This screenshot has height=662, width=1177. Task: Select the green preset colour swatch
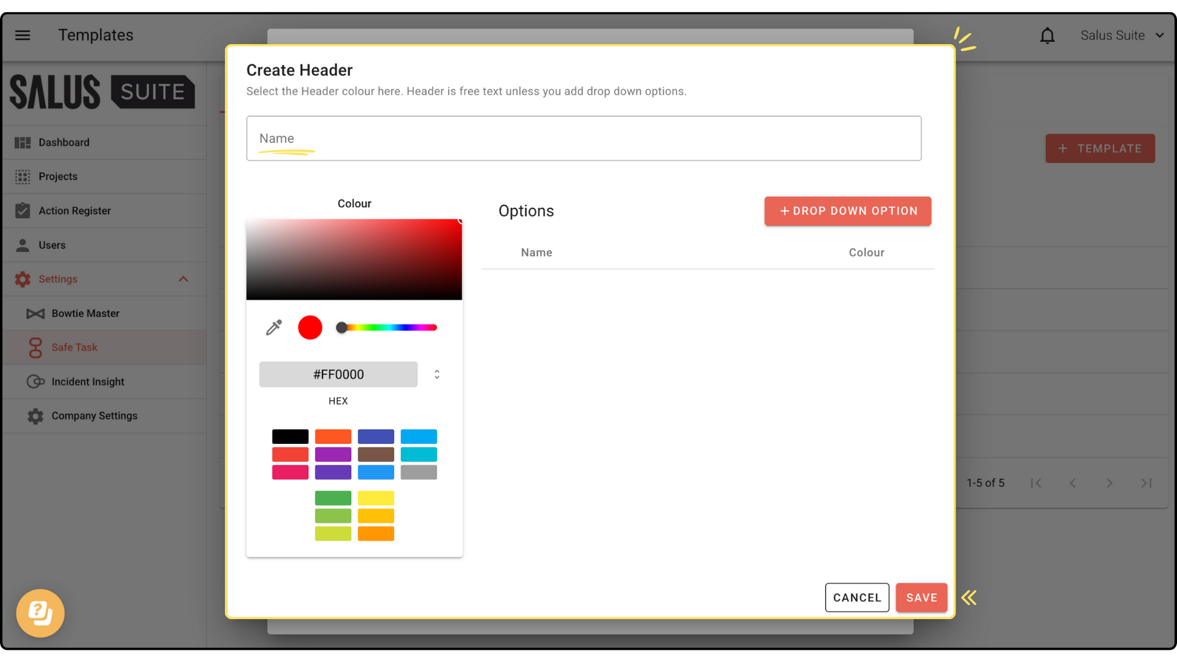(x=333, y=498)
